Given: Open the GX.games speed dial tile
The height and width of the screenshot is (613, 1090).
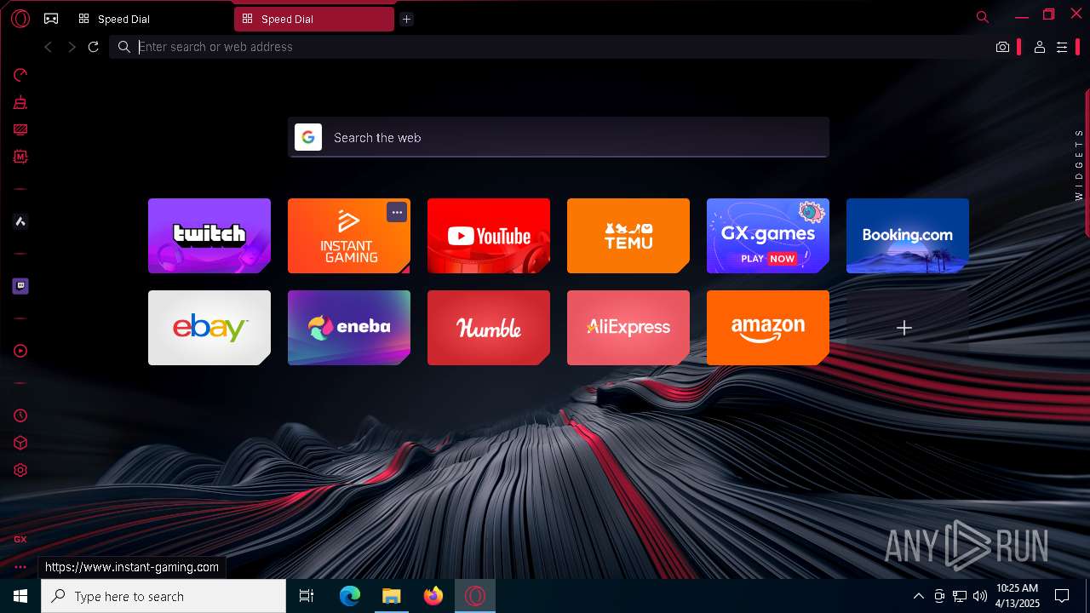Looking at the screenshot, I should pos(768,236).
